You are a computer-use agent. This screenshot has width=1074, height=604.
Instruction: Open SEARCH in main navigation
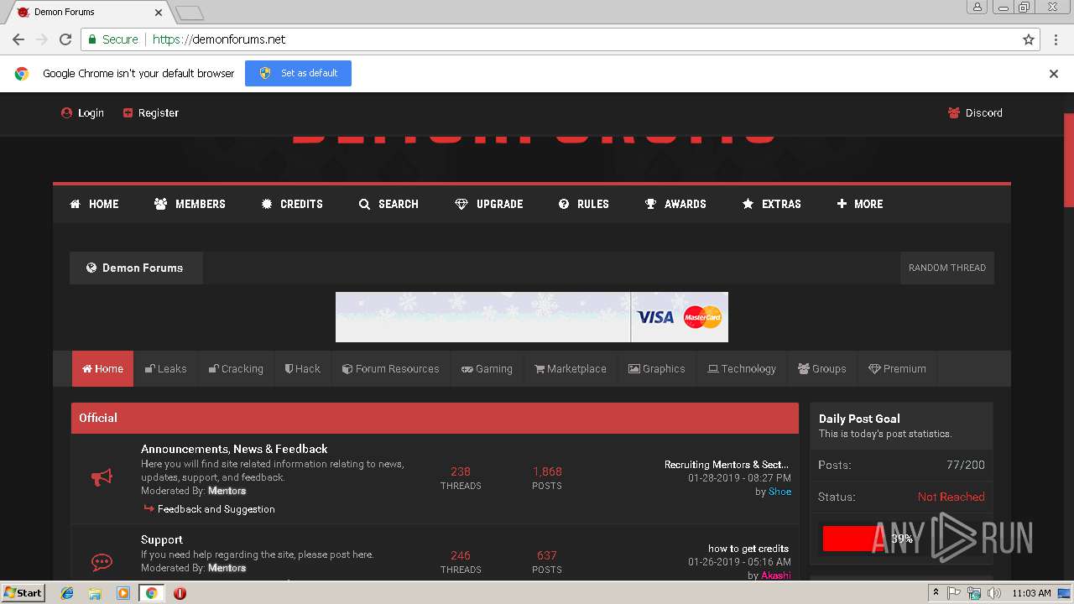388,204
